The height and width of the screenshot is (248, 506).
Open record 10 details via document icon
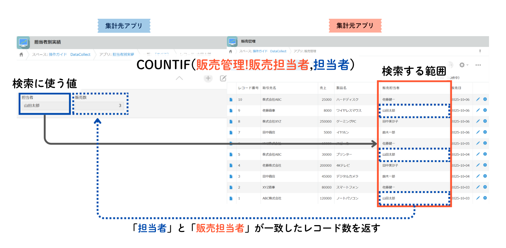[x=231, y=100]
